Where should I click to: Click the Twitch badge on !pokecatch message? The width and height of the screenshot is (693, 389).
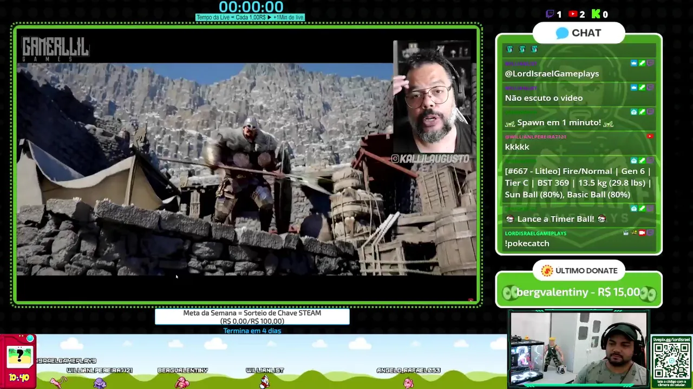[x=650, y=233]
